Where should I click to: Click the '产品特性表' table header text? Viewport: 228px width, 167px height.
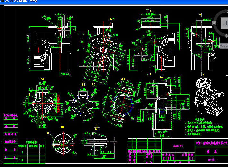click(x=31, y=142)
